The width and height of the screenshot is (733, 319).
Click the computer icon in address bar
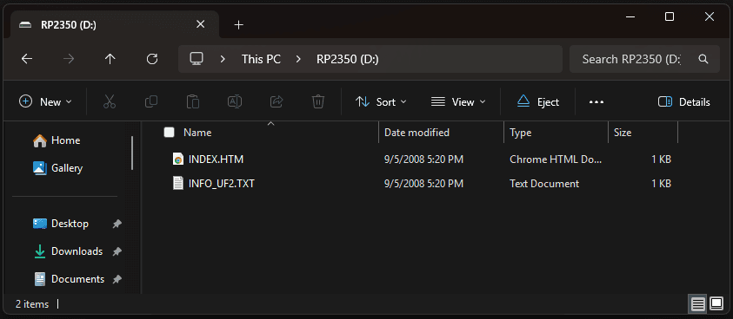[x=197, y=59]
